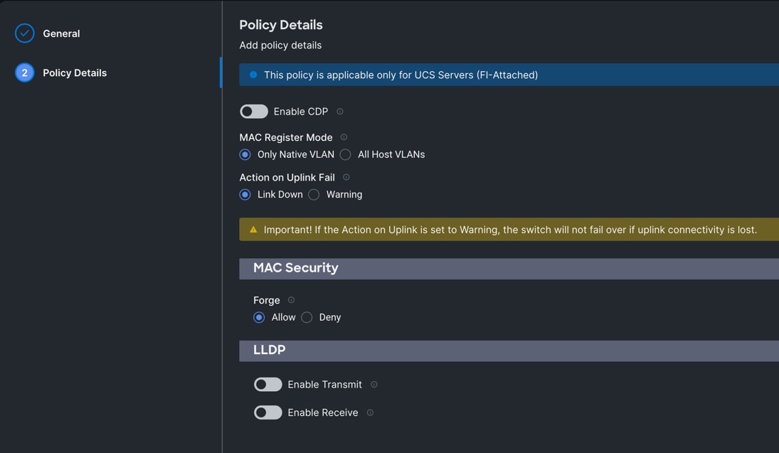
Task: Enable LLDP Transmit toggle
Action: coord(268,385)
